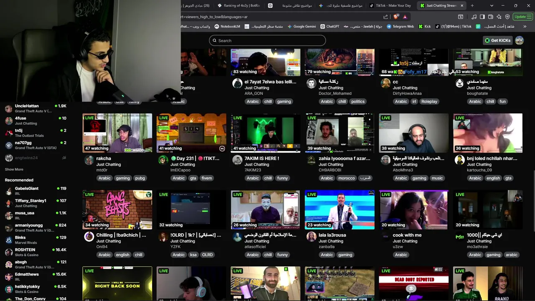The height and width of the screenshot is (301, 535).
Task: Switch to TikTok - Make Your Day tab
Action: [391, 5]
